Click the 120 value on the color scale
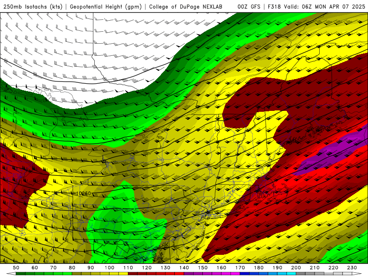This screenshot has width=368, height=276. click(x=147, y=268)
